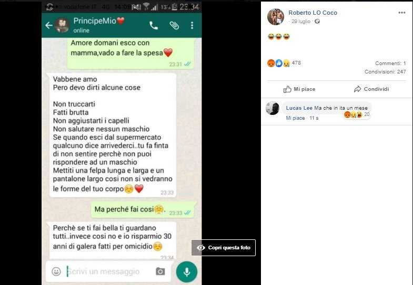This screenshot has width=413, height=285.
Task: Tap the paperclip attachment icon
Action: (174, 26)
